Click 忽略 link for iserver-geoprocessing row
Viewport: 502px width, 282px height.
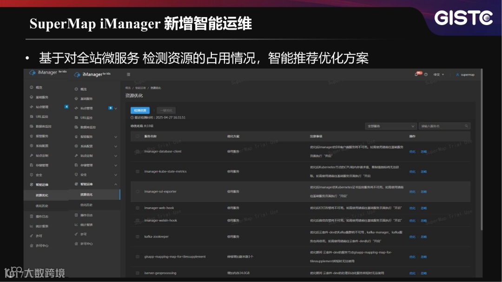(x=423, y=273)
